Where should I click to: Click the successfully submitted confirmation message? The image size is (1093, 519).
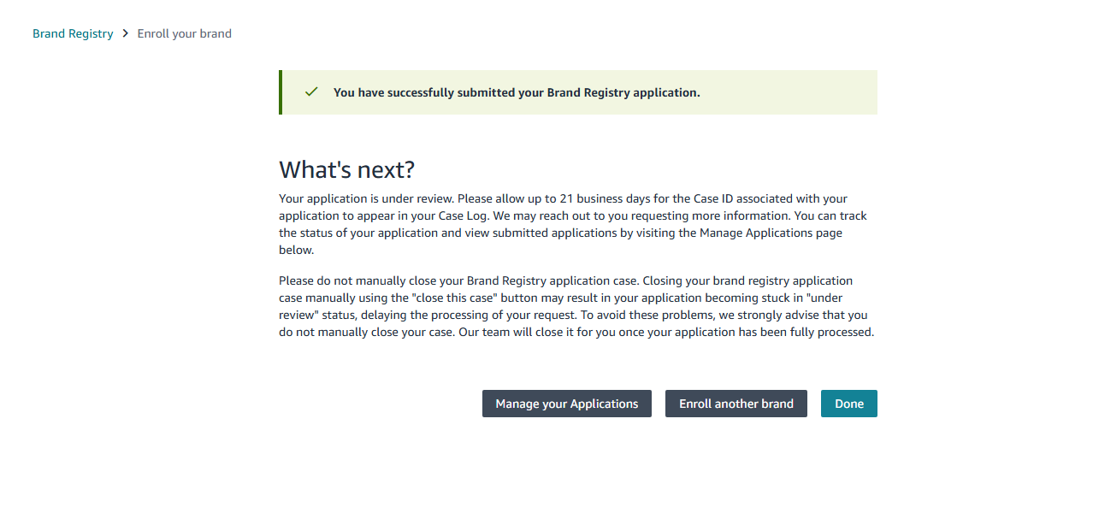point(517,92)
